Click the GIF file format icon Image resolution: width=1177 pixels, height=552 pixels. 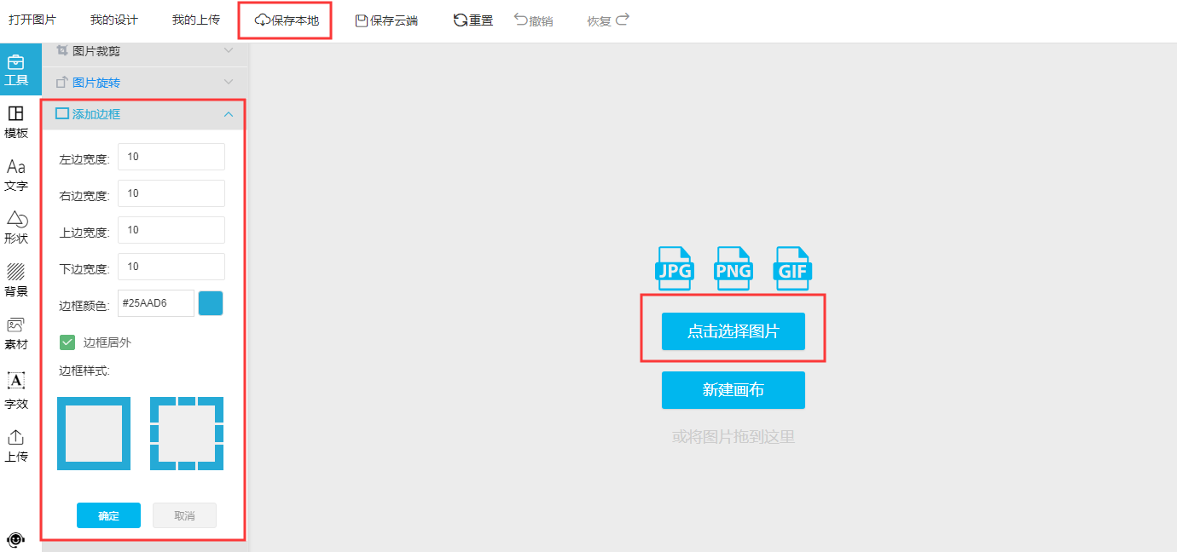(x=793, y=268)
